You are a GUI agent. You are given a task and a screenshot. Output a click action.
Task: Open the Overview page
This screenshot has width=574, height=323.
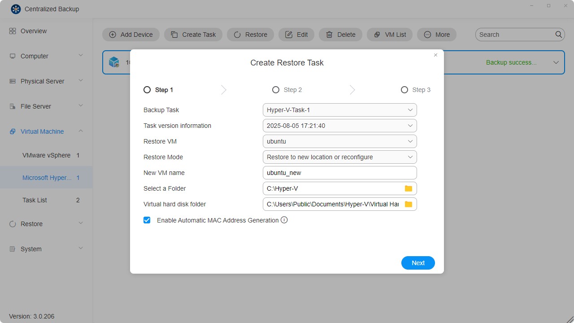coord(34,31)
